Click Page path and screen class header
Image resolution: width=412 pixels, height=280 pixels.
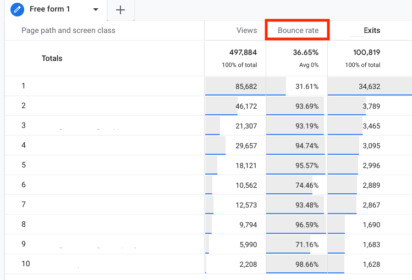pyautogui.click(x=68, y=30)
